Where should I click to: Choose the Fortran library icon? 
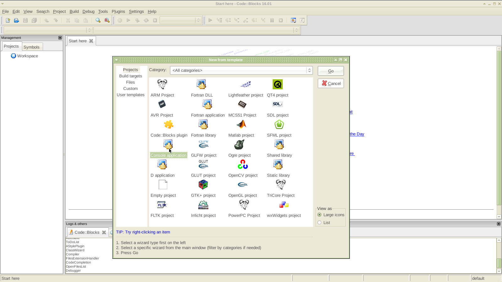pos(203,124)
